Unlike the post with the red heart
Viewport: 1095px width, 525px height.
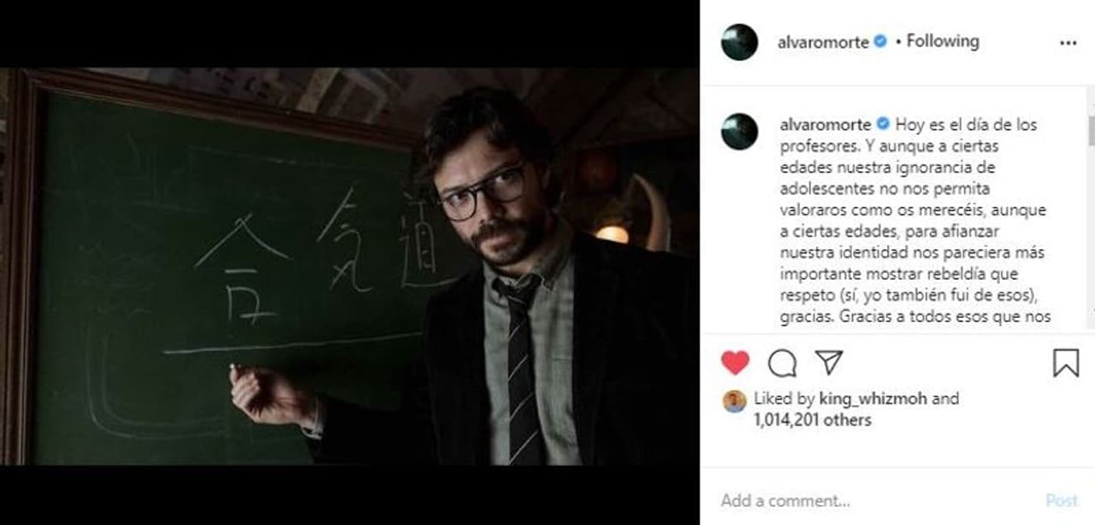pos(735,363)
